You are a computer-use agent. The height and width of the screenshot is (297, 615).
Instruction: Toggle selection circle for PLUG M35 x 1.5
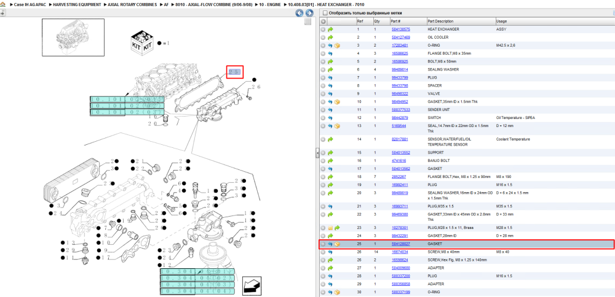coord(323,206)
